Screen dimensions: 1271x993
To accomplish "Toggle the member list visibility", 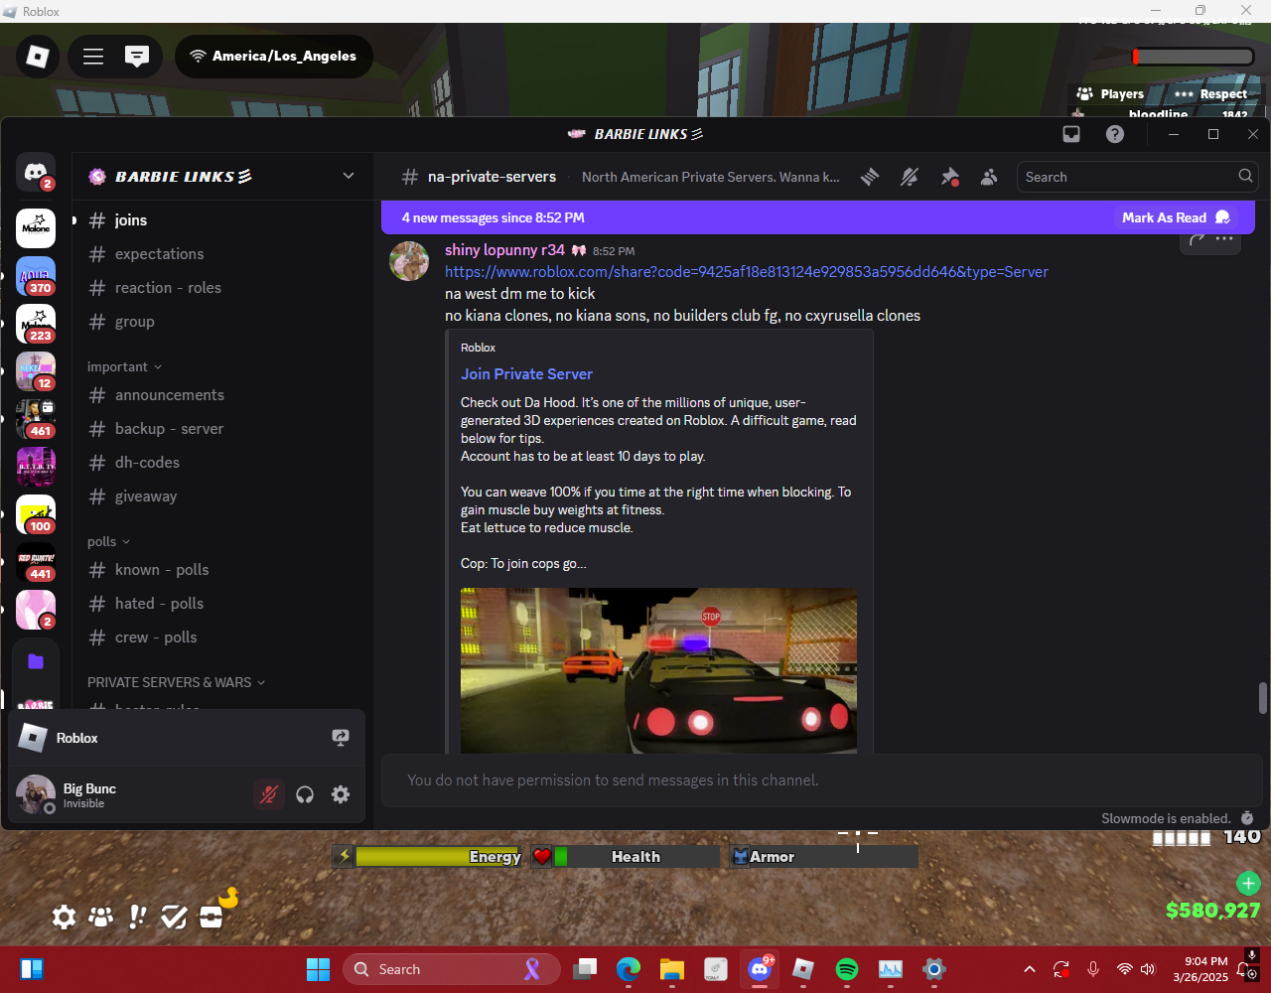I will tap(989, 177).
